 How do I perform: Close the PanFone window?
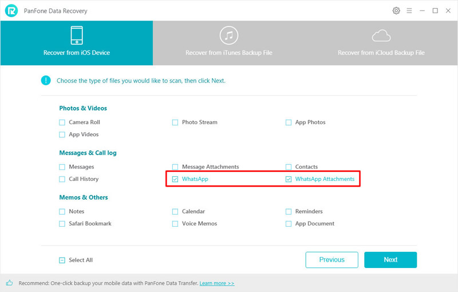pos(448,11)
